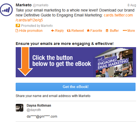138x128 pixels.
Task: Click the Get the eBook! button
Action: coord(76,87)
